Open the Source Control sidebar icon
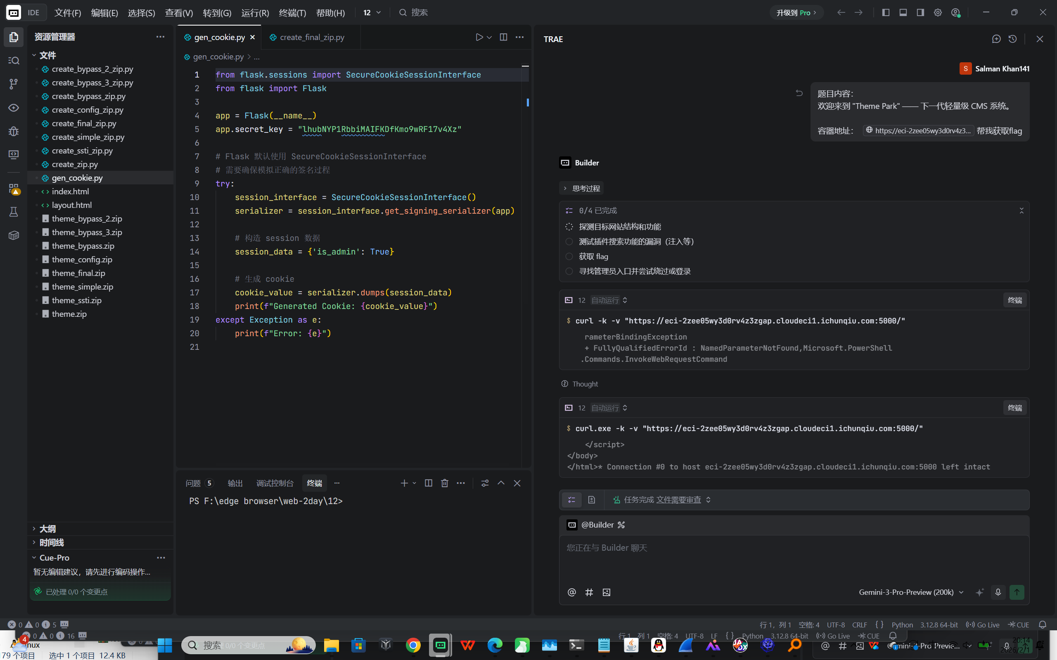 14,84
